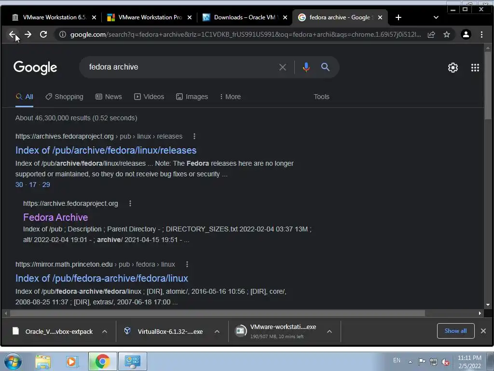Viewport: 494px width, 371px height.
Task: Click Show all downloads button
Action: [x=455, y=331]
